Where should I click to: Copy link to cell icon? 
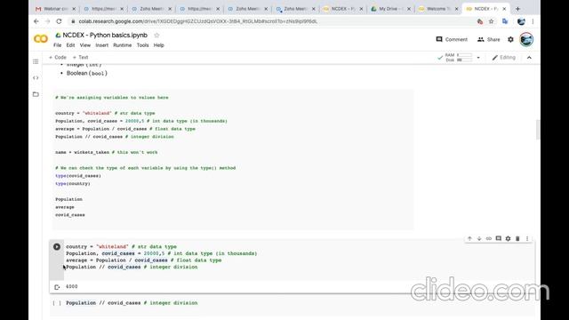pyautogui.click(x=489, y=238)
